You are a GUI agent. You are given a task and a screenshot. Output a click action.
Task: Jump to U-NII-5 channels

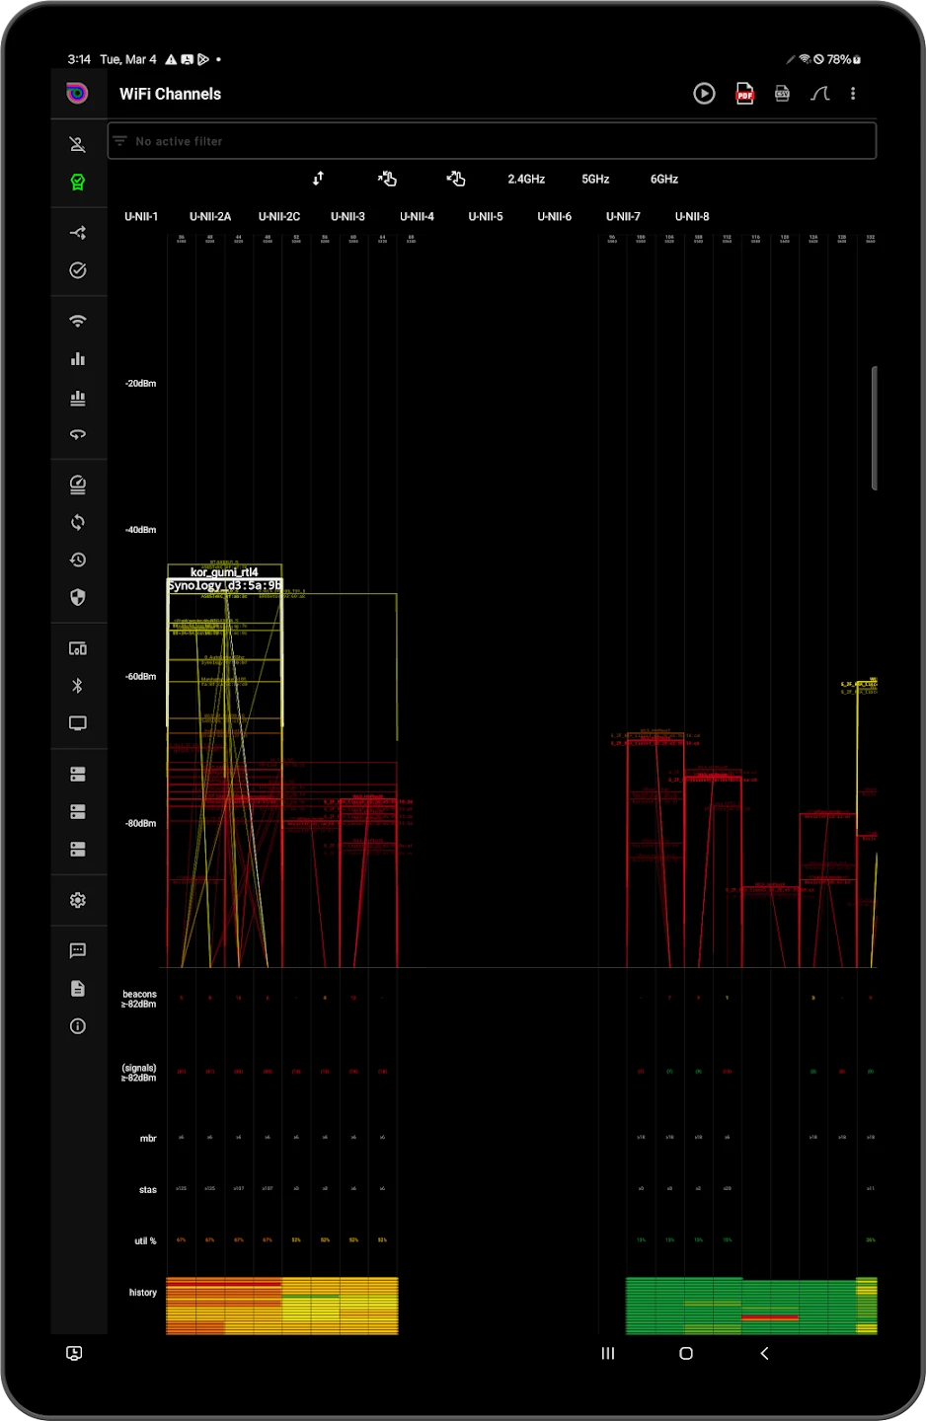click(486, 217)
